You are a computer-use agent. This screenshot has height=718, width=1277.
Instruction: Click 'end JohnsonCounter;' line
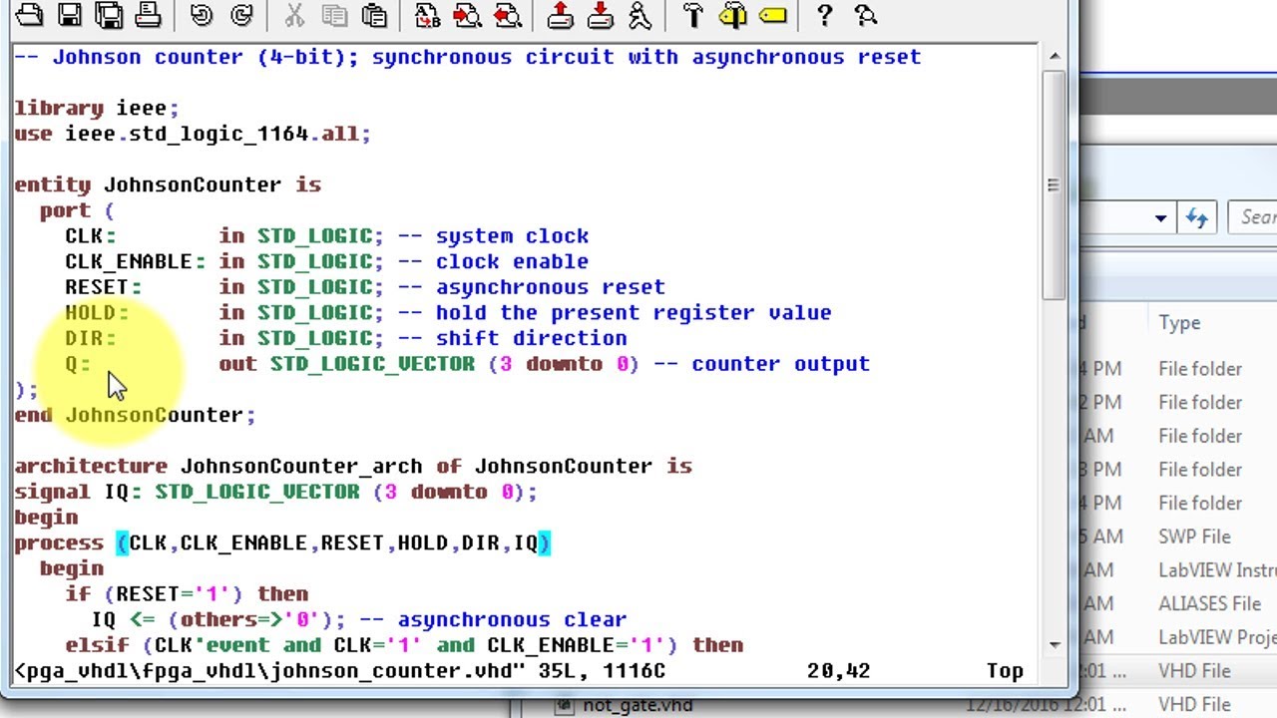click(x=135, y=415)
